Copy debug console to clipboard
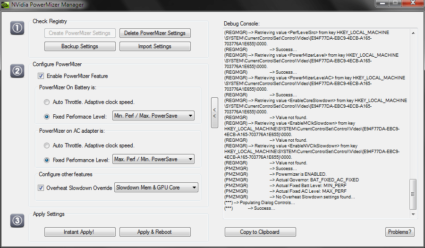 click(x=260, y=232)
